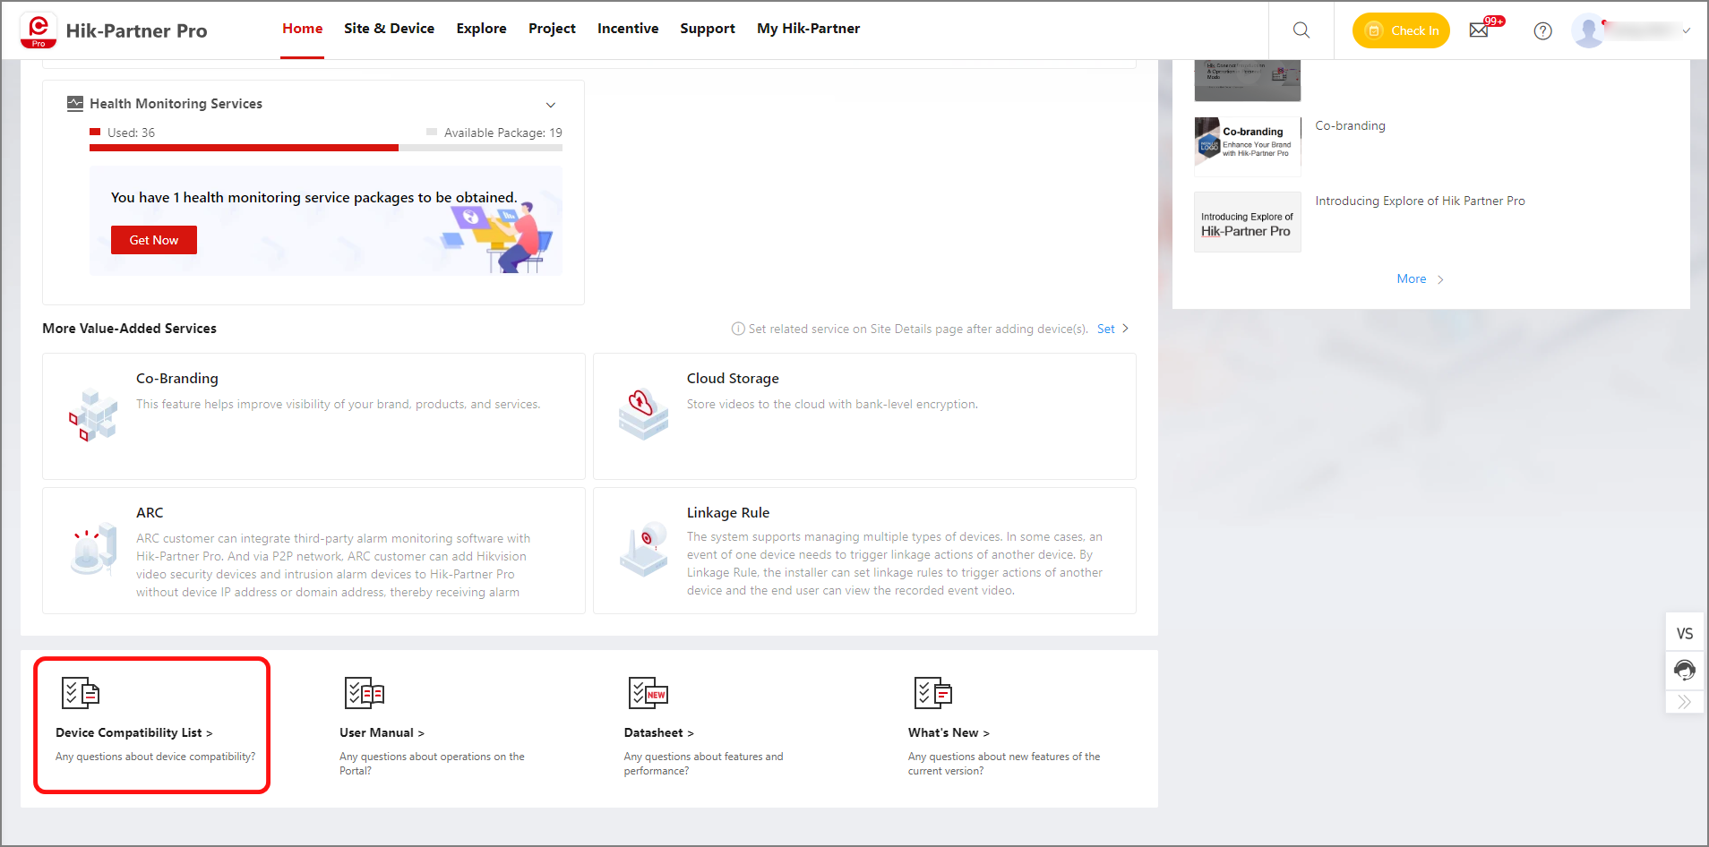Open the Co-branding video thumbnail
This screenshot has width=1709, height=847.
1248,147
